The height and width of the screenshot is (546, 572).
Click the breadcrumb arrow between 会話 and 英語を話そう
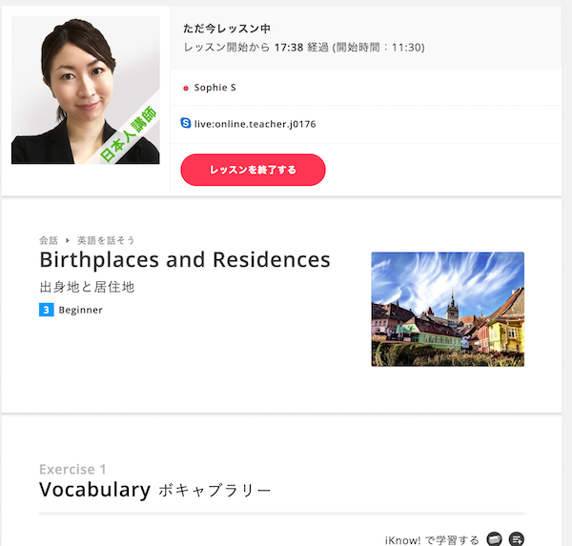coord(68,240)
